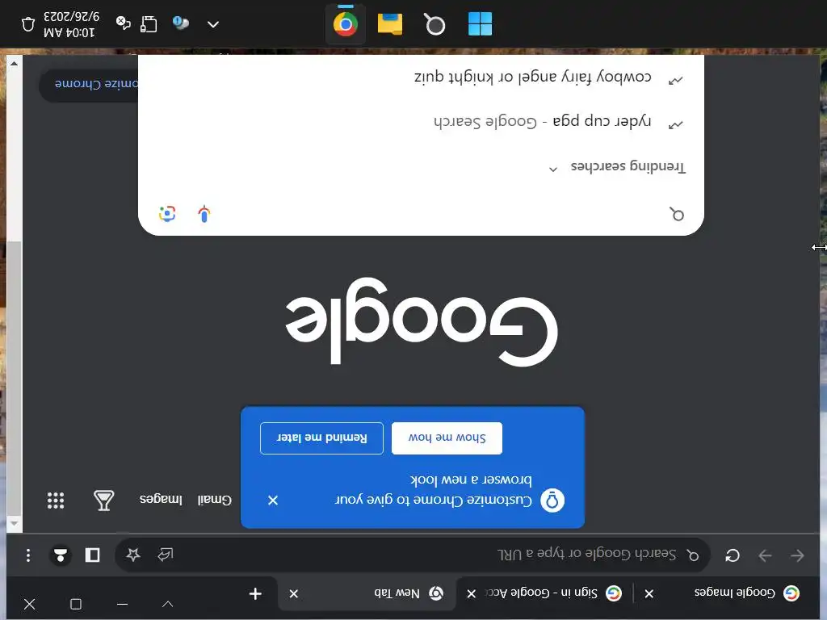
Task: Click the Customize Chrome button
Action: click(x=89, y=84)
